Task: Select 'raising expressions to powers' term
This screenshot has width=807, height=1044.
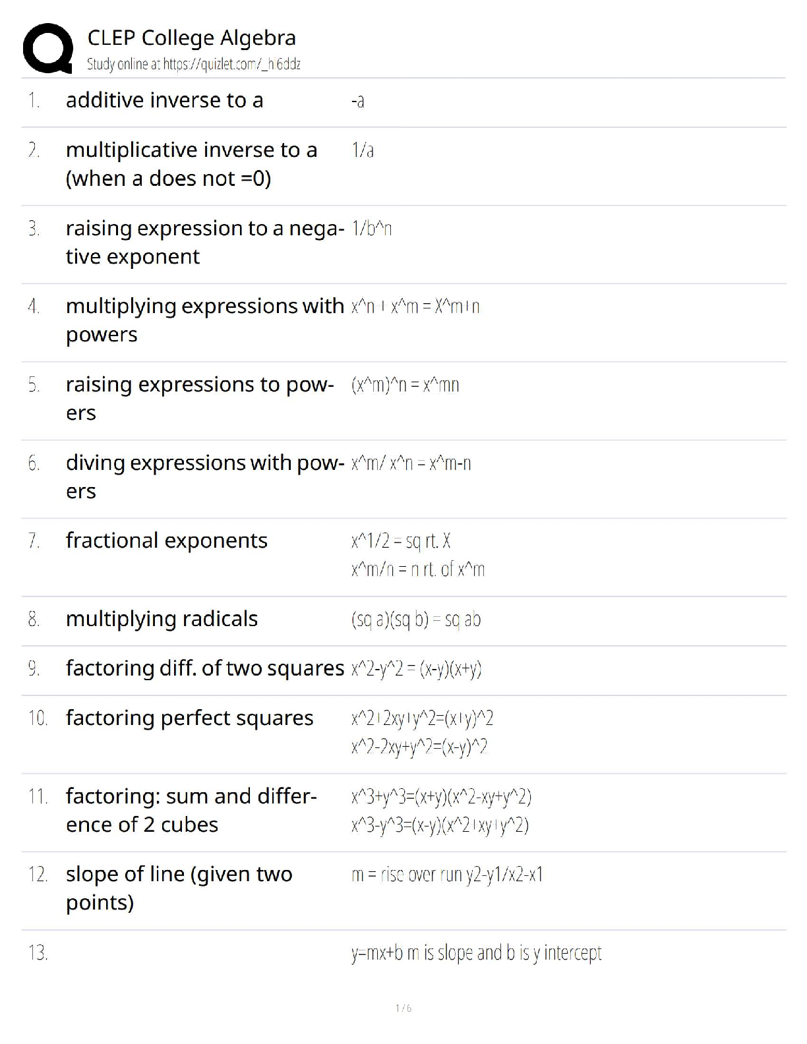Action: (200, 398)
